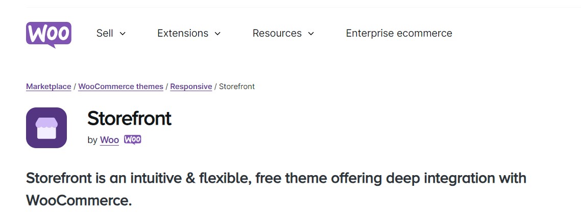Open the Extensions menu

tap(182, 33)
